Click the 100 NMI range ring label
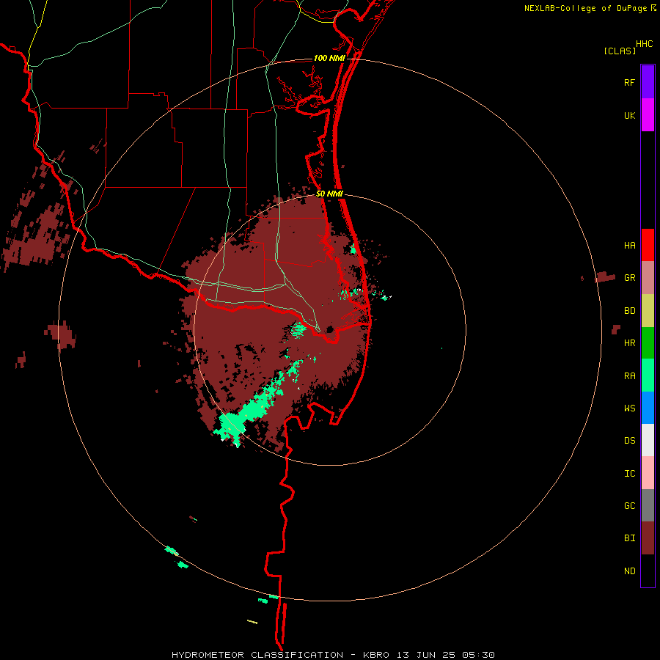Image resolution: width=660 pixels, height=660 pixels. click(329, 58)
